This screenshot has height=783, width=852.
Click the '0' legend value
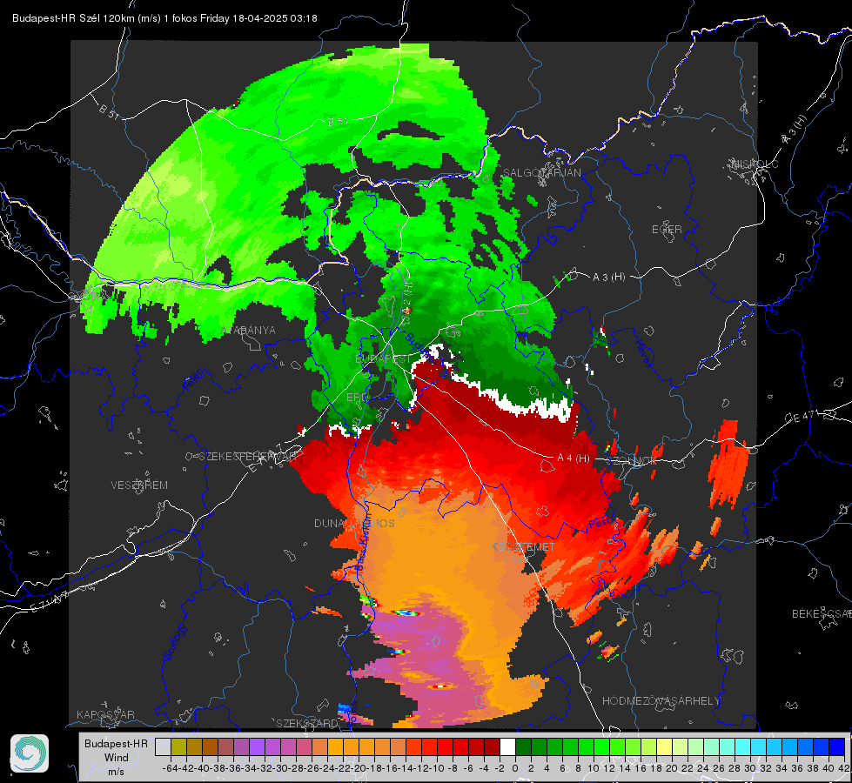tap(515, 768)
